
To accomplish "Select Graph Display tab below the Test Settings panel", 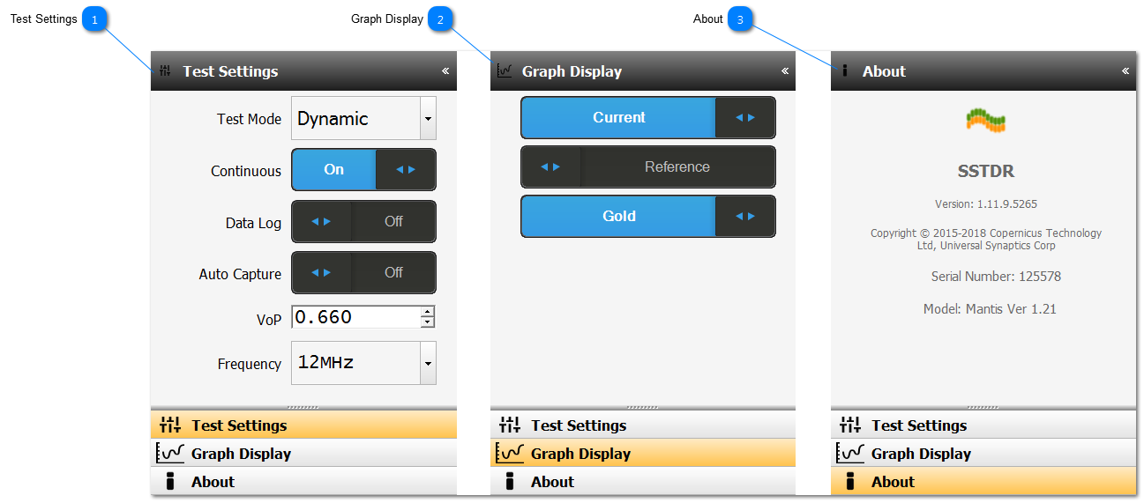I will [x=241, y=454].
